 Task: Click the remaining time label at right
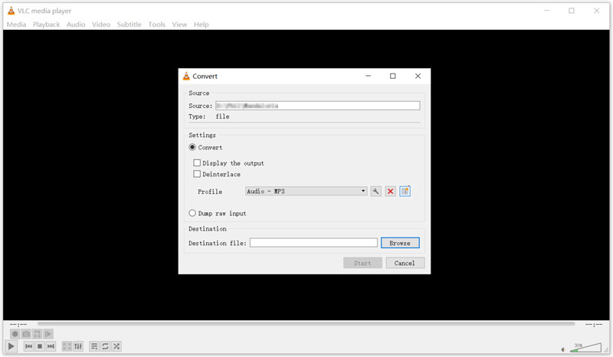pos(593,324)
